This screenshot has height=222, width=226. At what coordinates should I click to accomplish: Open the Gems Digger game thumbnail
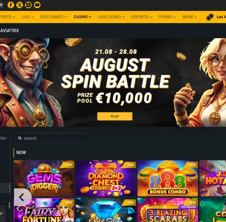click(44, 178)
